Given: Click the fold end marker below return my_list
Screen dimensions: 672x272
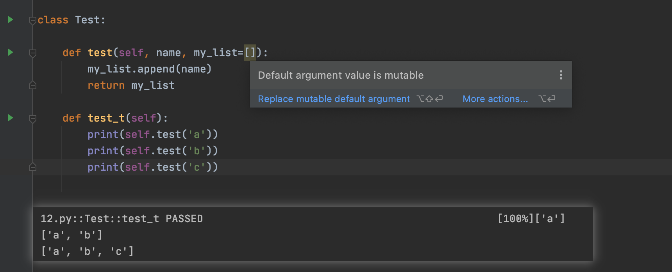Looking at the screenshot, I should click(x=33, y=85).
